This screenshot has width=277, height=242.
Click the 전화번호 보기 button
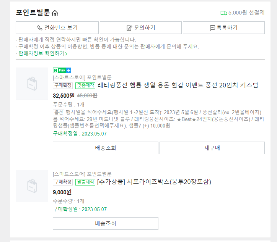click(57, 27)
